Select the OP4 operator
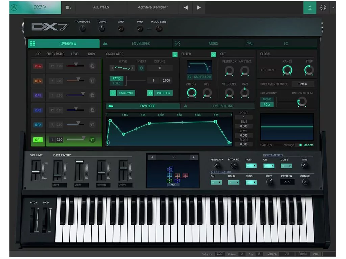This screenshot has width=346, height=259. point(38,95)
